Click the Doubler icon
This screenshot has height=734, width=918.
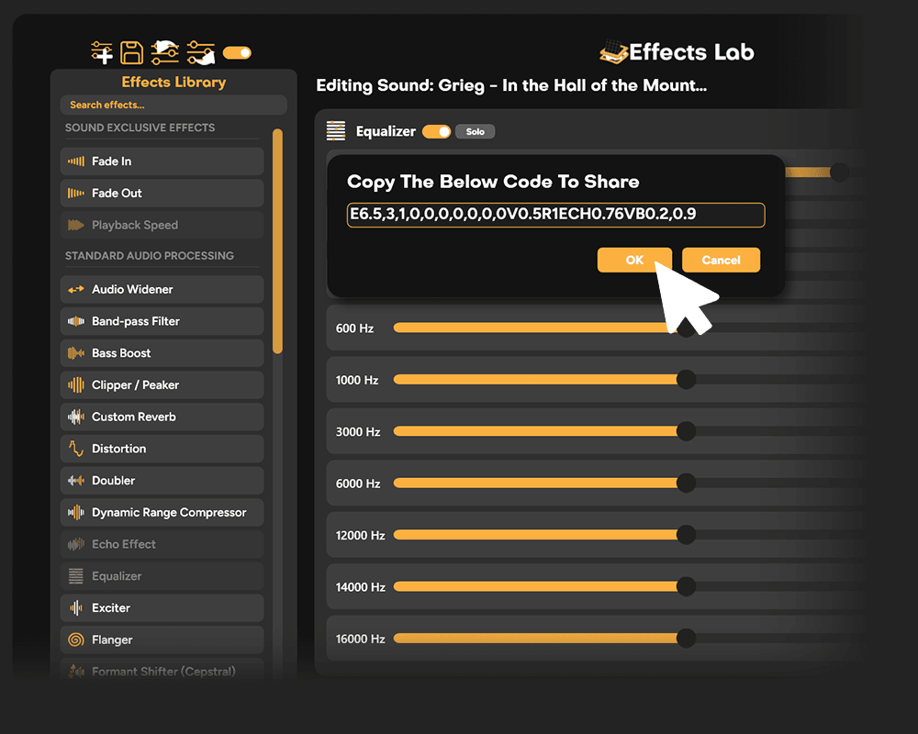coord(76,481)
